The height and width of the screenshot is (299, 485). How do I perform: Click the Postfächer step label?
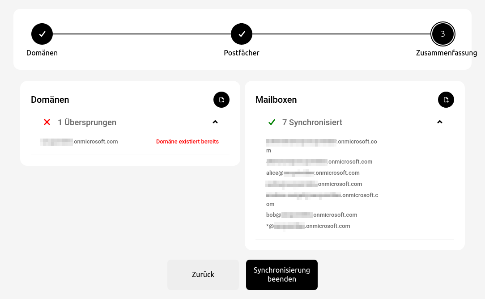coord(242,53)
